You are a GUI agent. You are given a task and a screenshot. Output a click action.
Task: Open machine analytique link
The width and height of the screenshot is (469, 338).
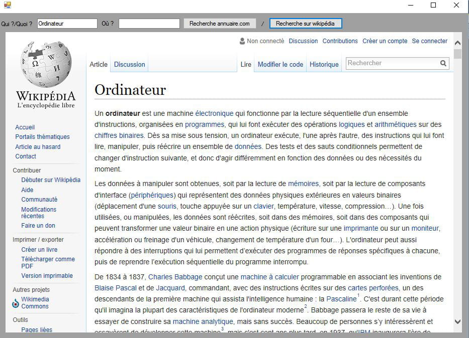point(203,321)
